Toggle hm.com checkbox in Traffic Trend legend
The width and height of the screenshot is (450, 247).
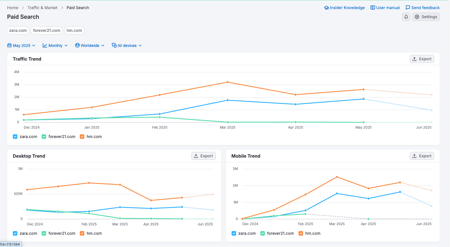click(82, 137)
